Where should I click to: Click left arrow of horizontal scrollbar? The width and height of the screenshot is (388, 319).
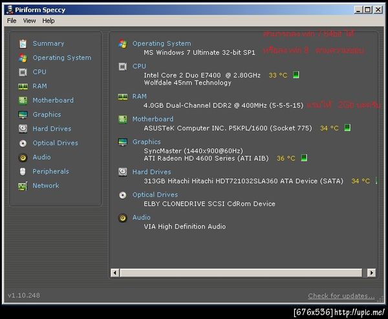pos(115,273)
